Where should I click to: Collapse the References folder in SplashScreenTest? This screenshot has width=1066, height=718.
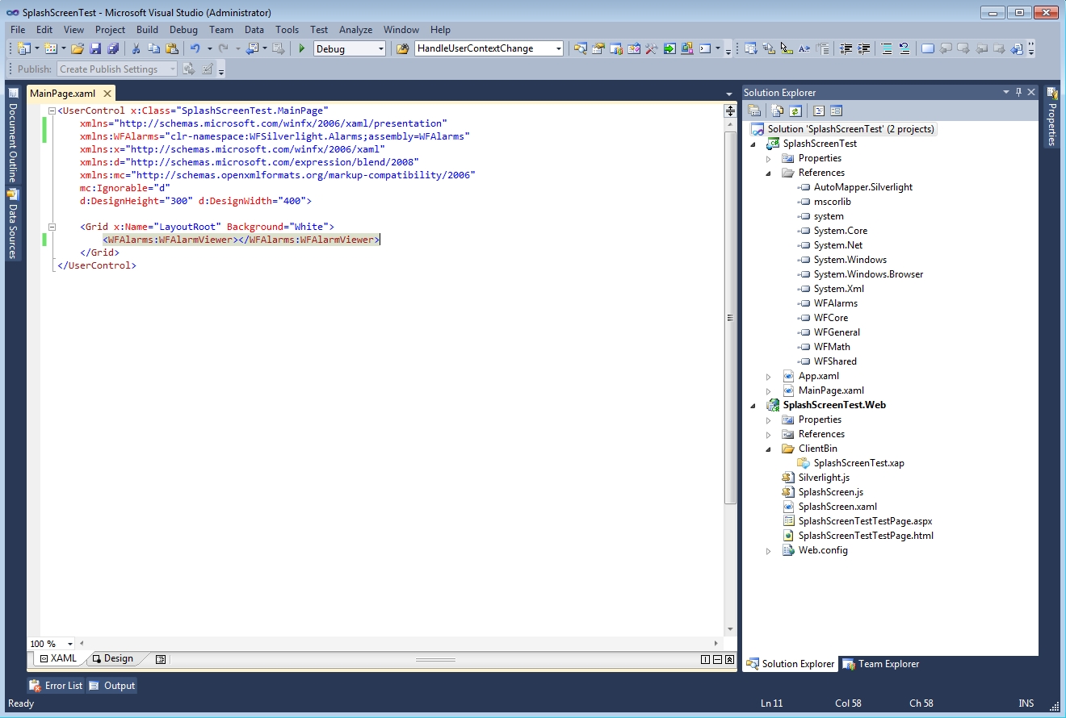769,173
